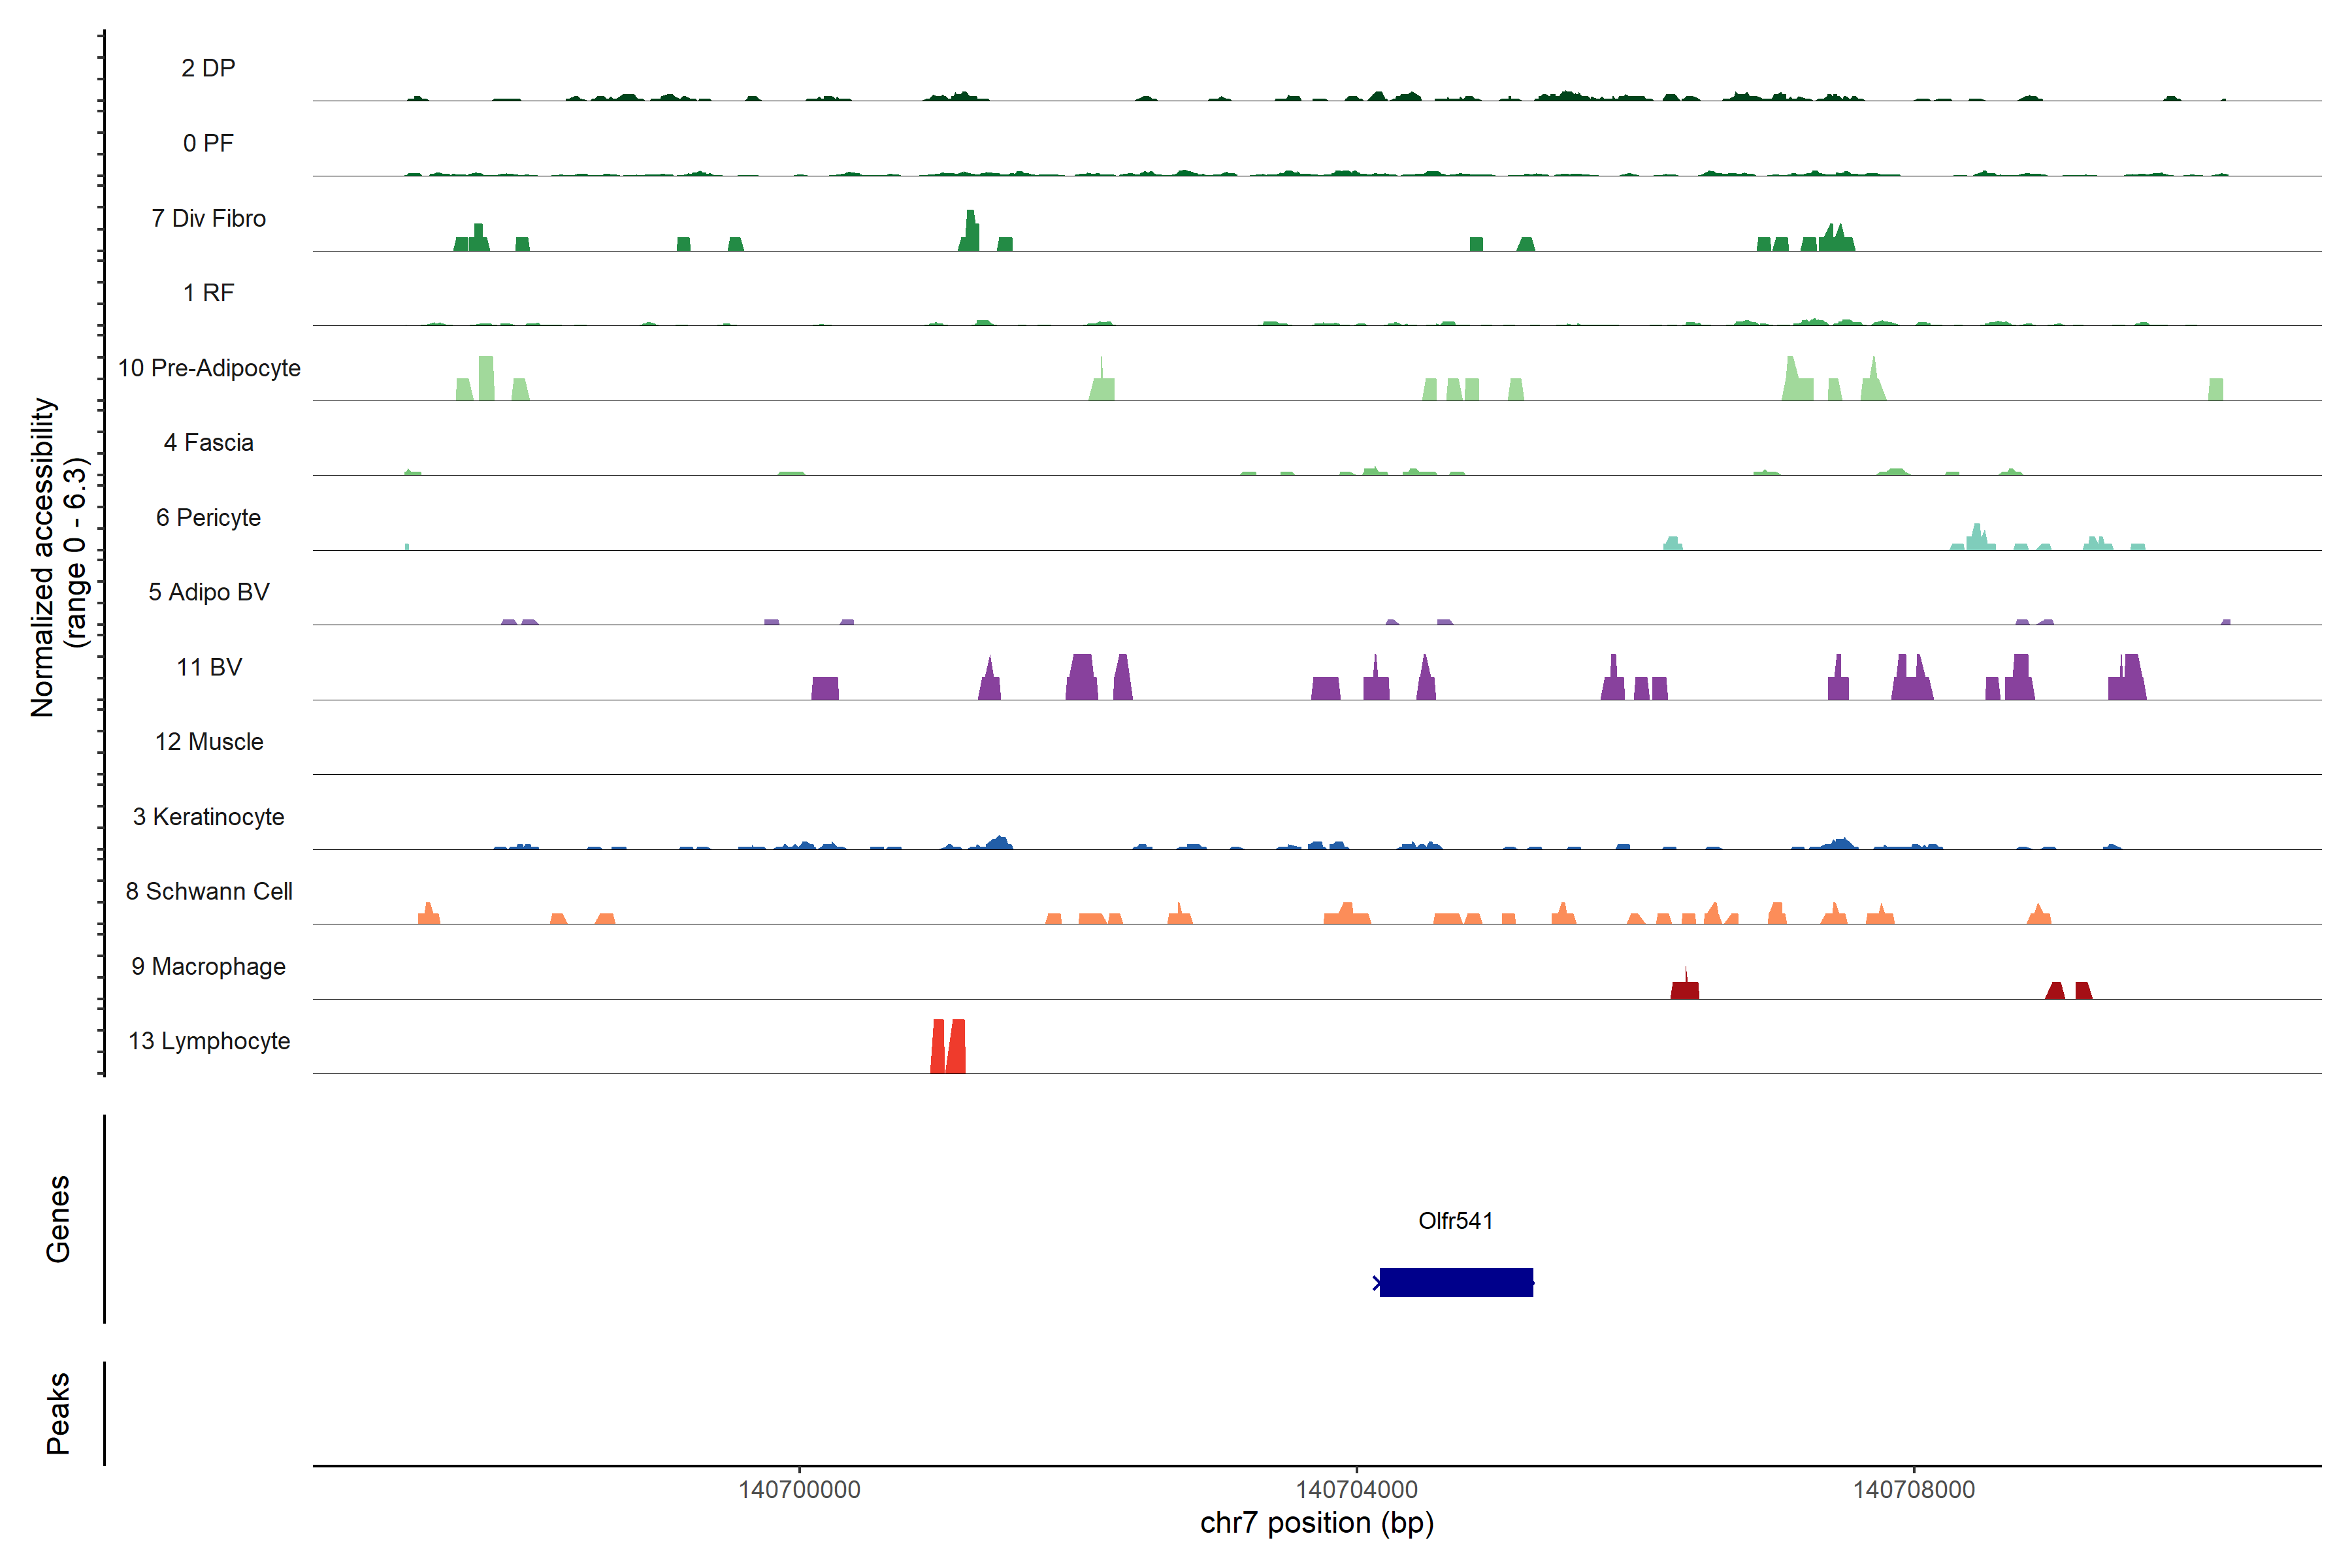Click the 12 Muscle track label
The image size is (2352, 1568).
pos(208,742)
